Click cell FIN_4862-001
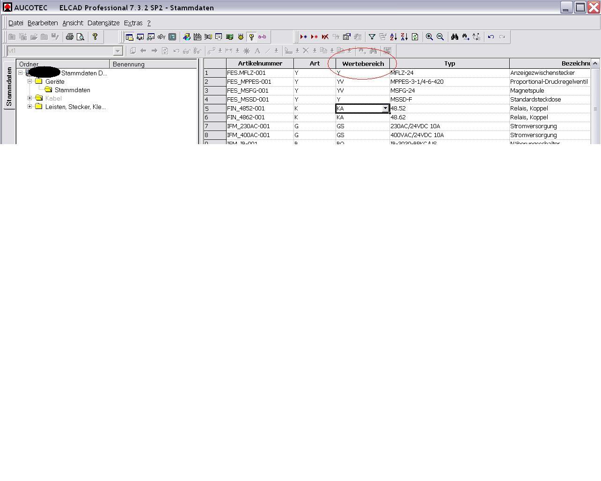 [x=260, y=117]
